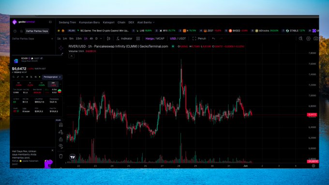Switch the quote currency to USDT
329x185 pixels.
click(x=182, y=39)
